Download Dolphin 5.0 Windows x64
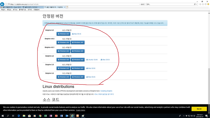The image size is (210, 118). click(x=63, y=34)
